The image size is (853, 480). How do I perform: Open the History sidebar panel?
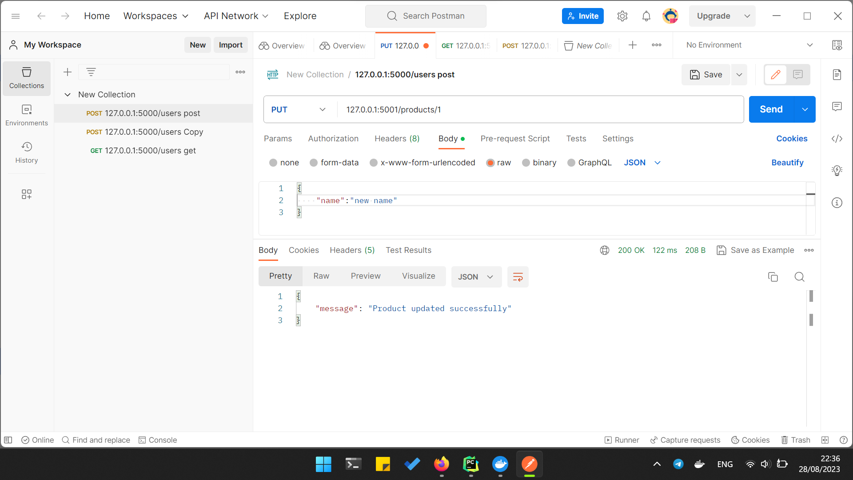tap(27, 152)
